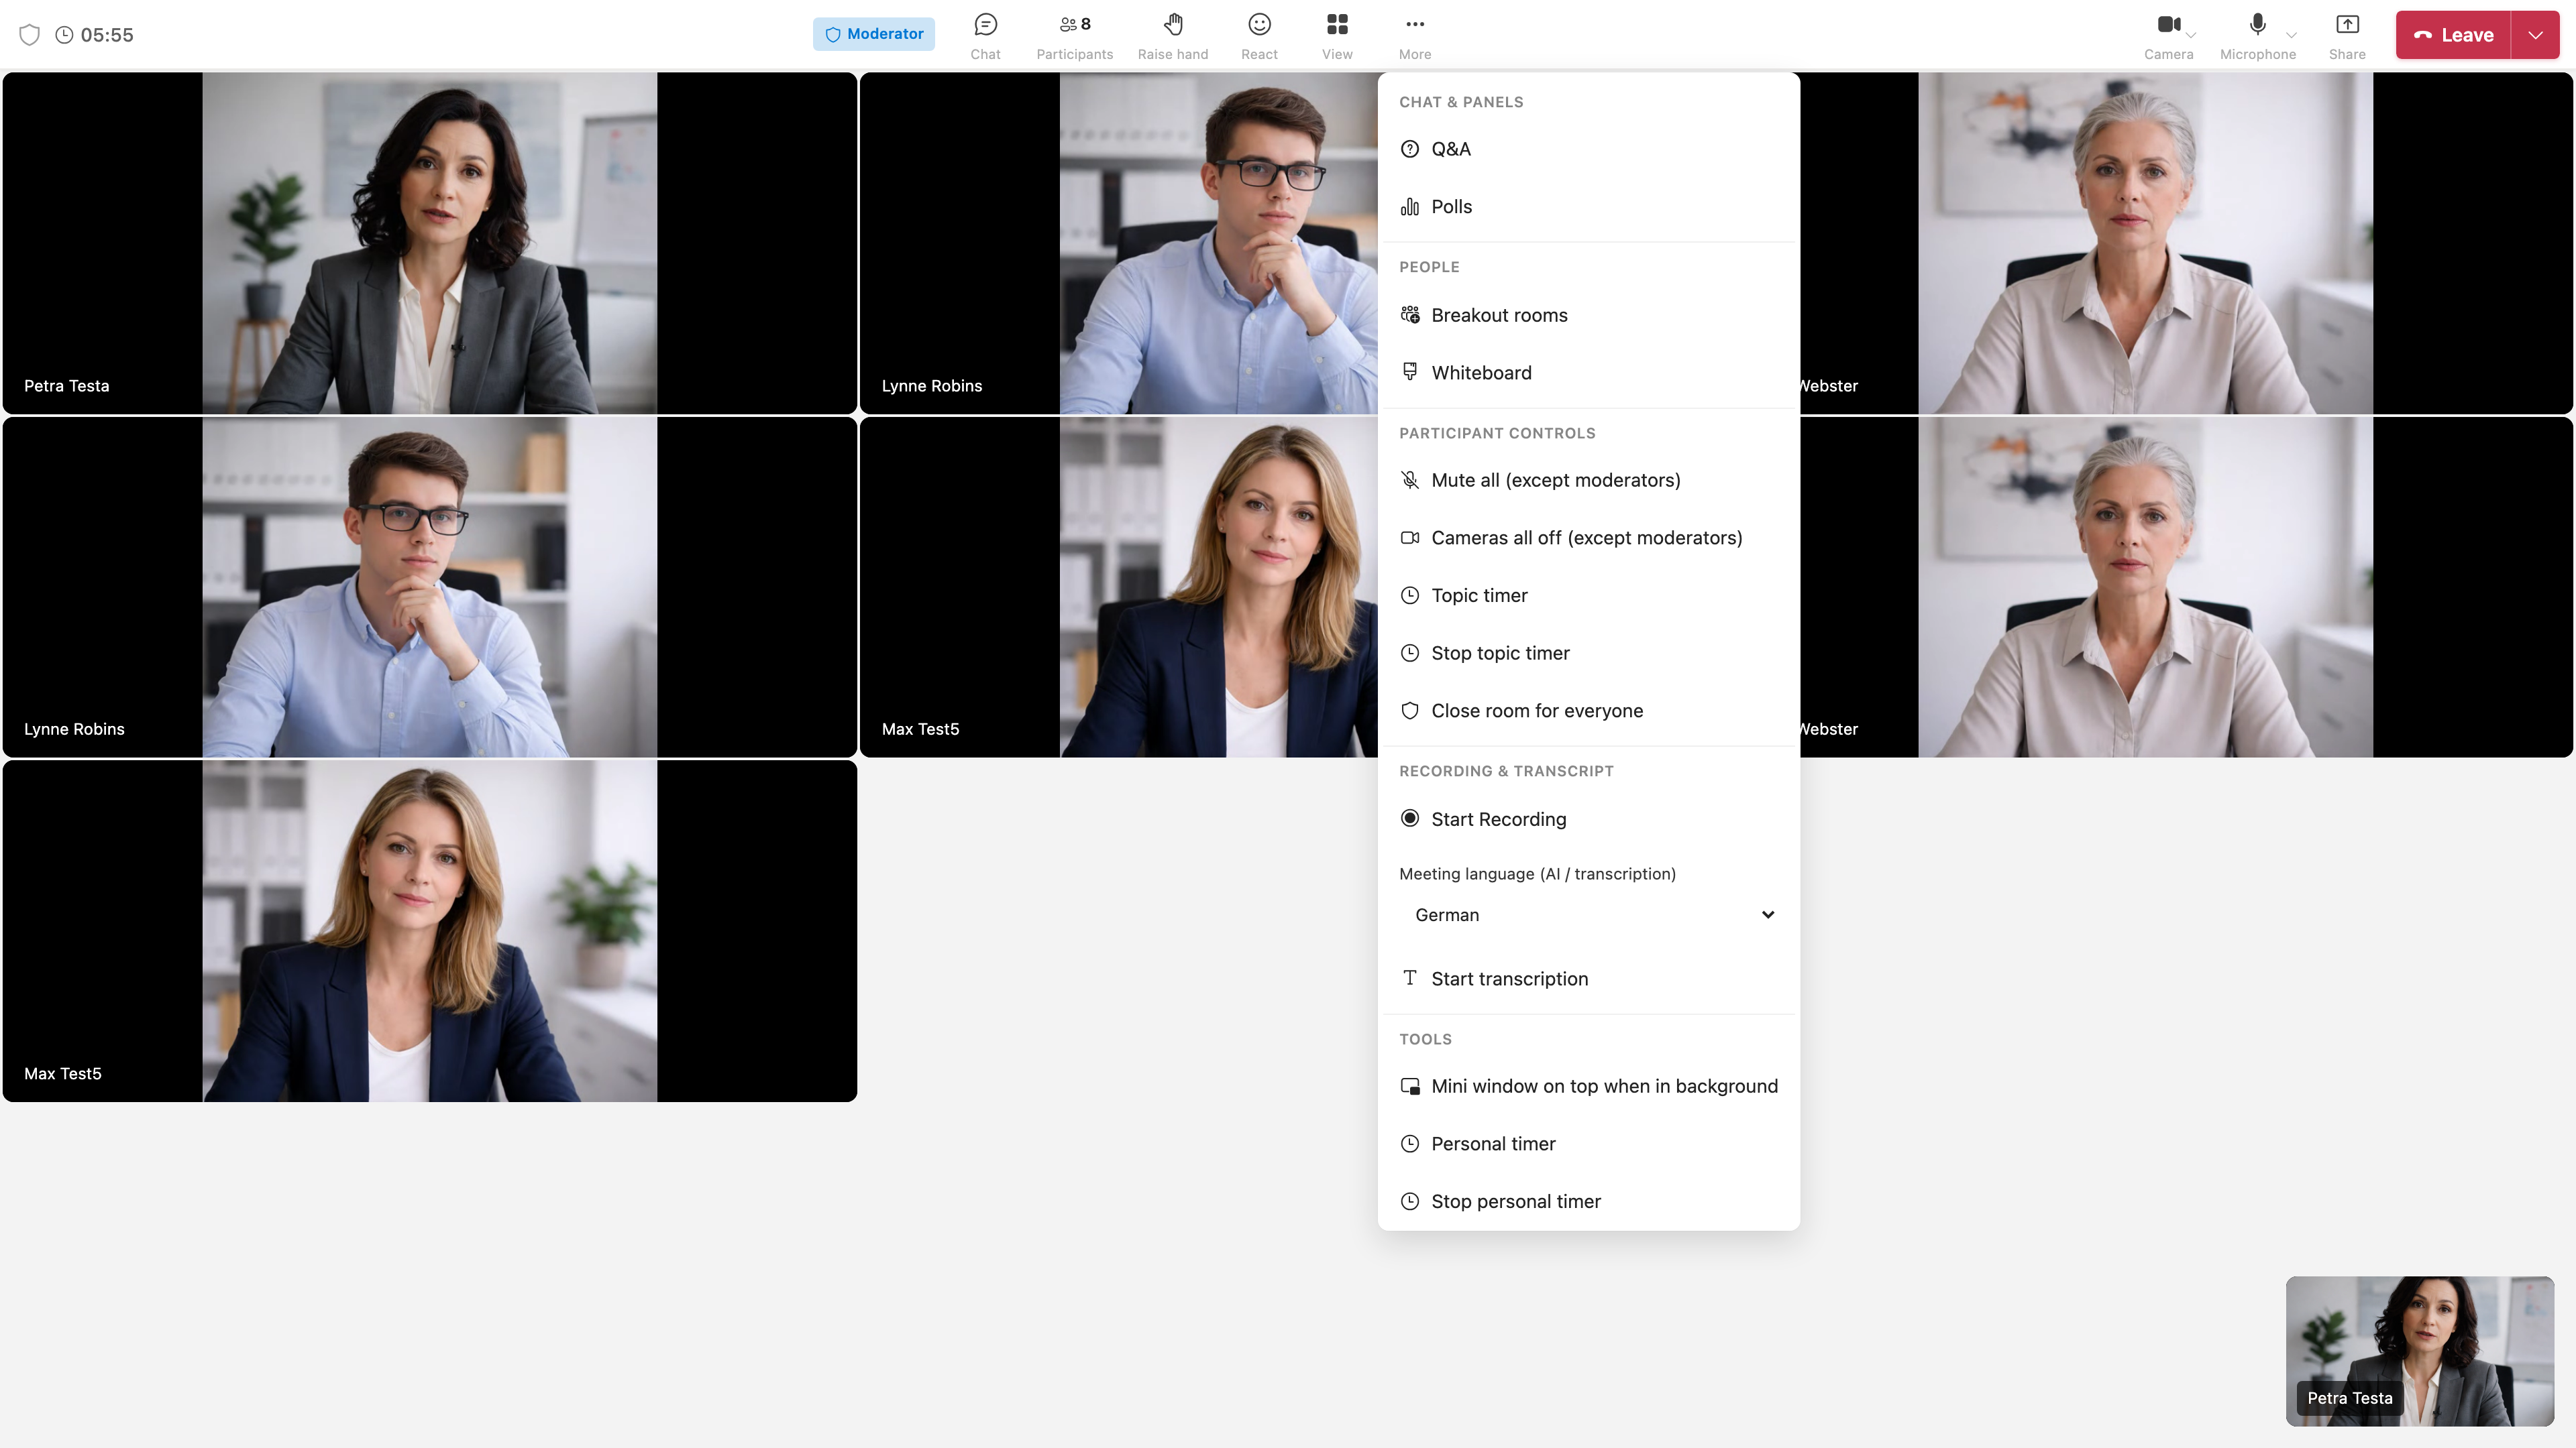This screenshot has height=1448, width=2576.
Task: Open the Q&A menu entry
Action: 1588,149
